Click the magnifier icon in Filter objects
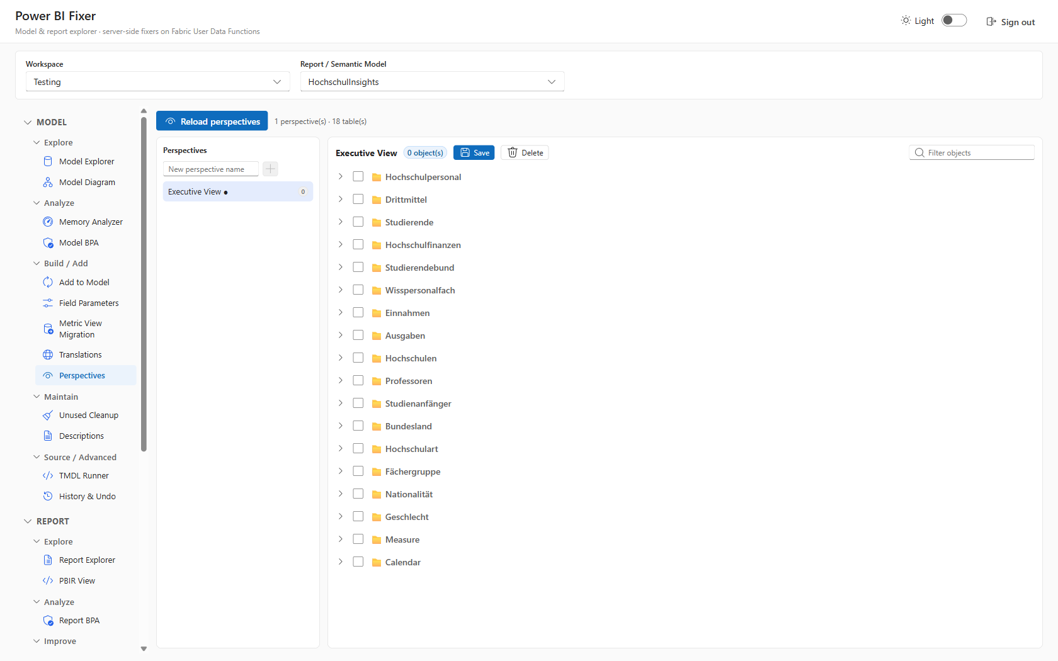Viewport: 1058px width, 661px height. click(x=919, y=152)
